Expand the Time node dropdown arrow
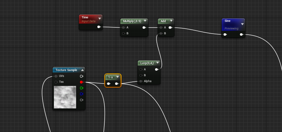Screen dimensions: 282x132 pos(100,18)
